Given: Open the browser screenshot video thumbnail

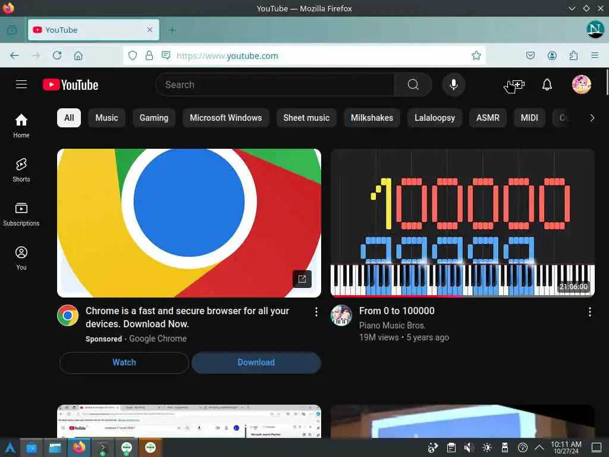Looking at the screenshot, I should [189, 421].
